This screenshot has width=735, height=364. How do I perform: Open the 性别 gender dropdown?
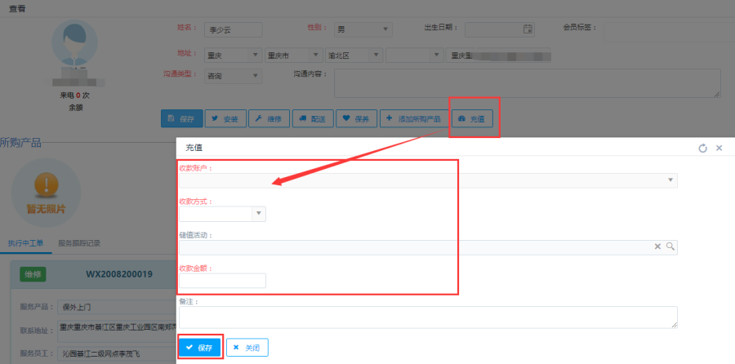[x=385, y=29]
